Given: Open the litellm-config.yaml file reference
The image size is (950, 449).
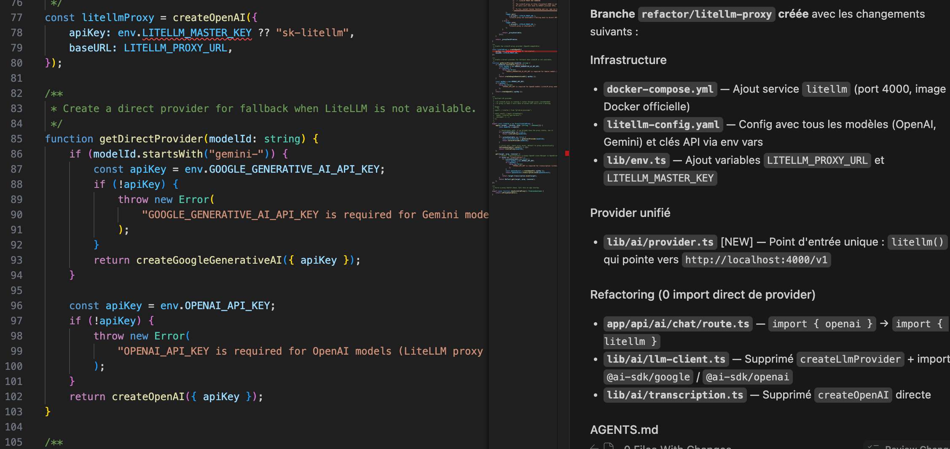Looking at the screenshot, I should [x=663, y=125].
